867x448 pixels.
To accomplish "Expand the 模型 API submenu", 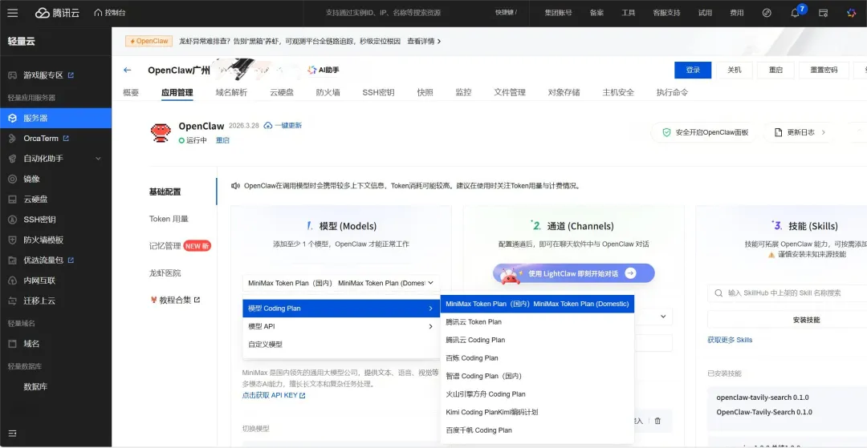I will (x=340, y=327).
